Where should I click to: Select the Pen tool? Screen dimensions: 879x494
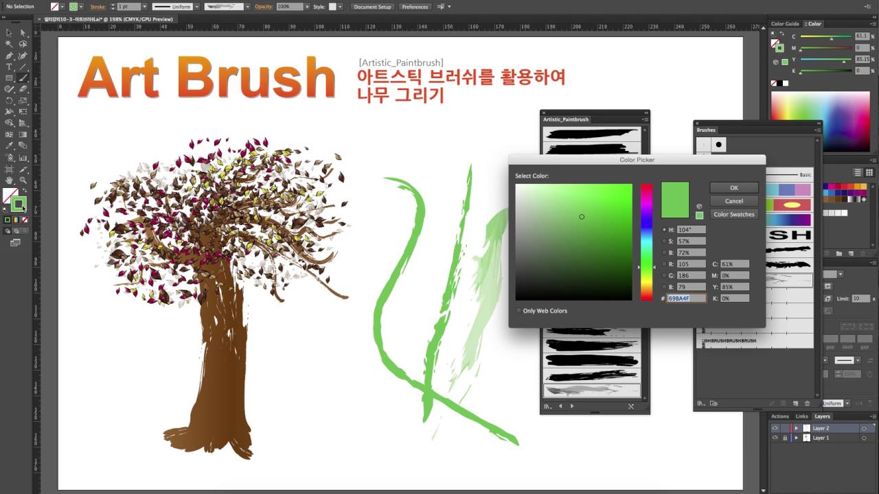(x=9, y=56)
